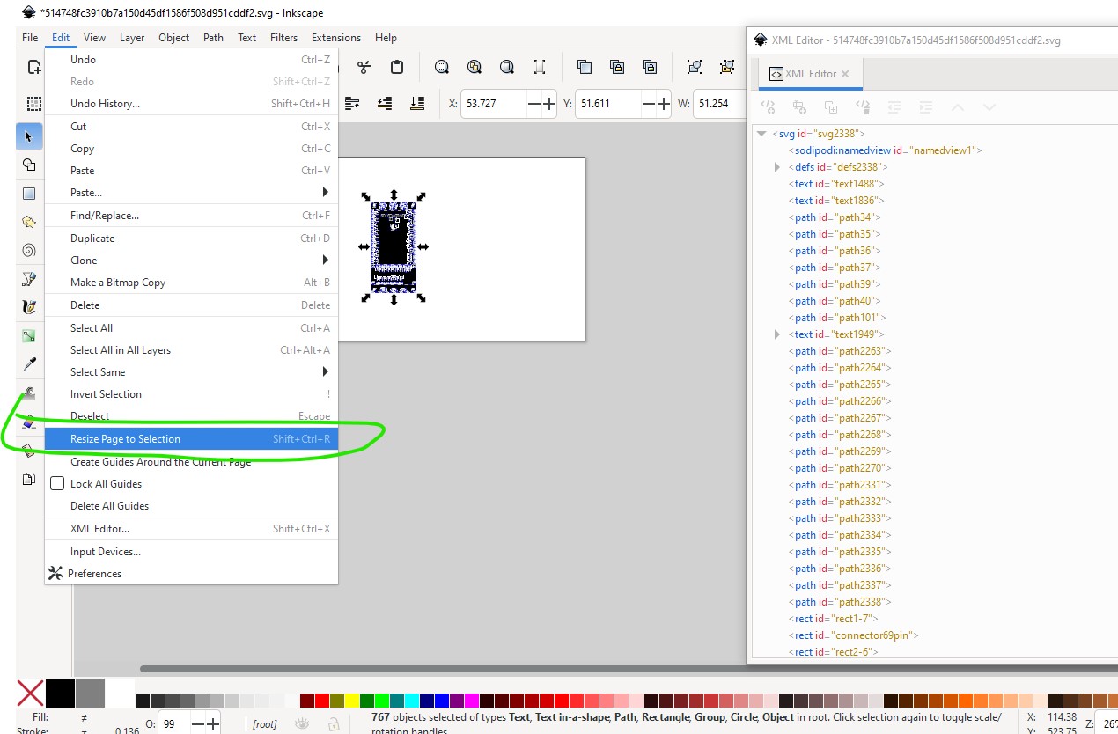Toggle layer visibility eye in status bar
The width and height of the screenshot is (1118, 734).
click(x=303, y=723)
